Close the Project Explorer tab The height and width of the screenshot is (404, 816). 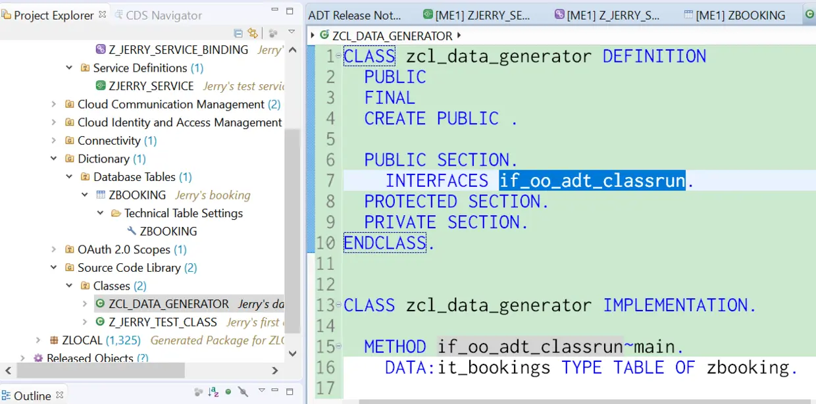pos(102,14)
